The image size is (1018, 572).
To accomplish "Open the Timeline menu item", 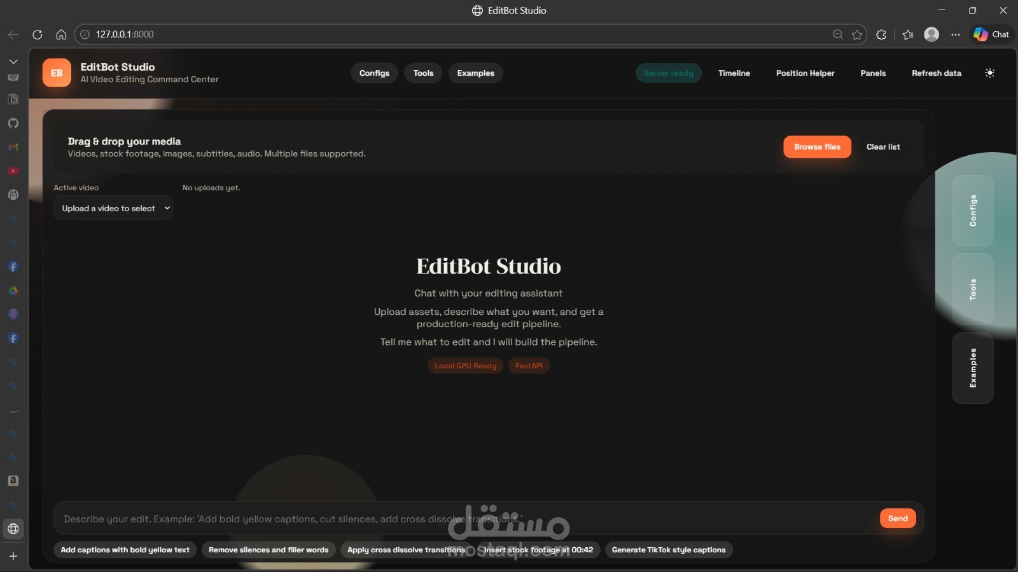I will 734,73.
